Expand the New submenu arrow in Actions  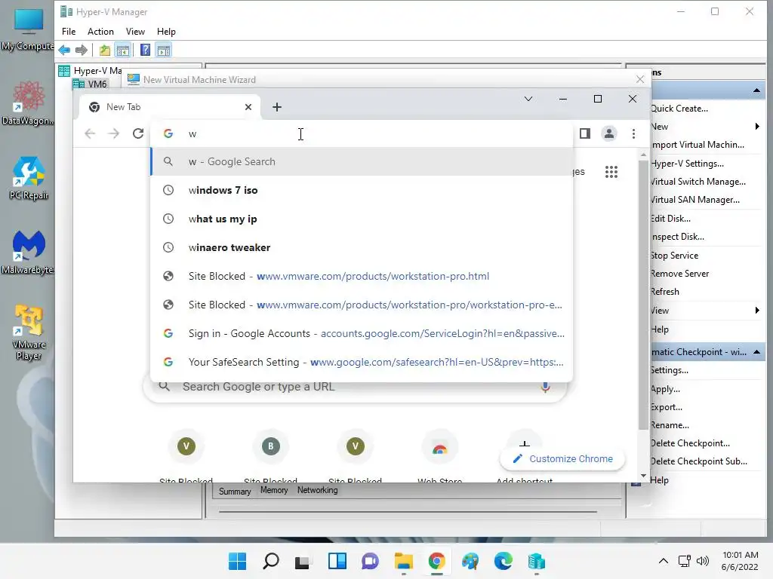(757, 127)
